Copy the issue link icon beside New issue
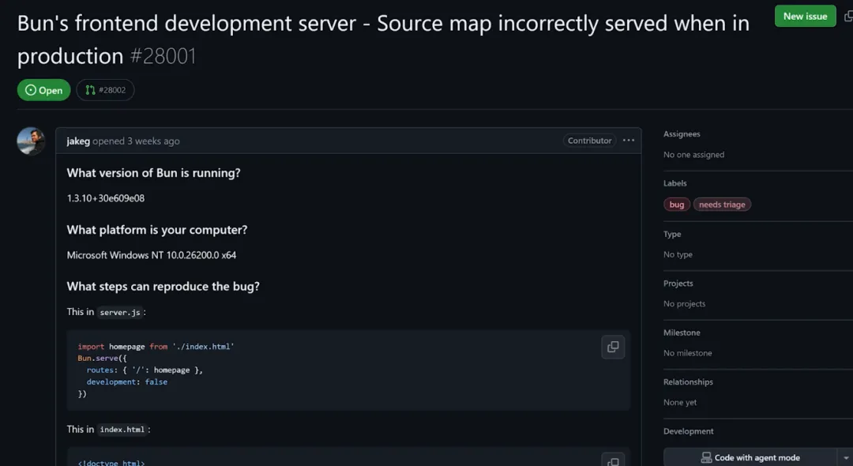This screenshot has height=466, width=853. [x=848, y=17]
